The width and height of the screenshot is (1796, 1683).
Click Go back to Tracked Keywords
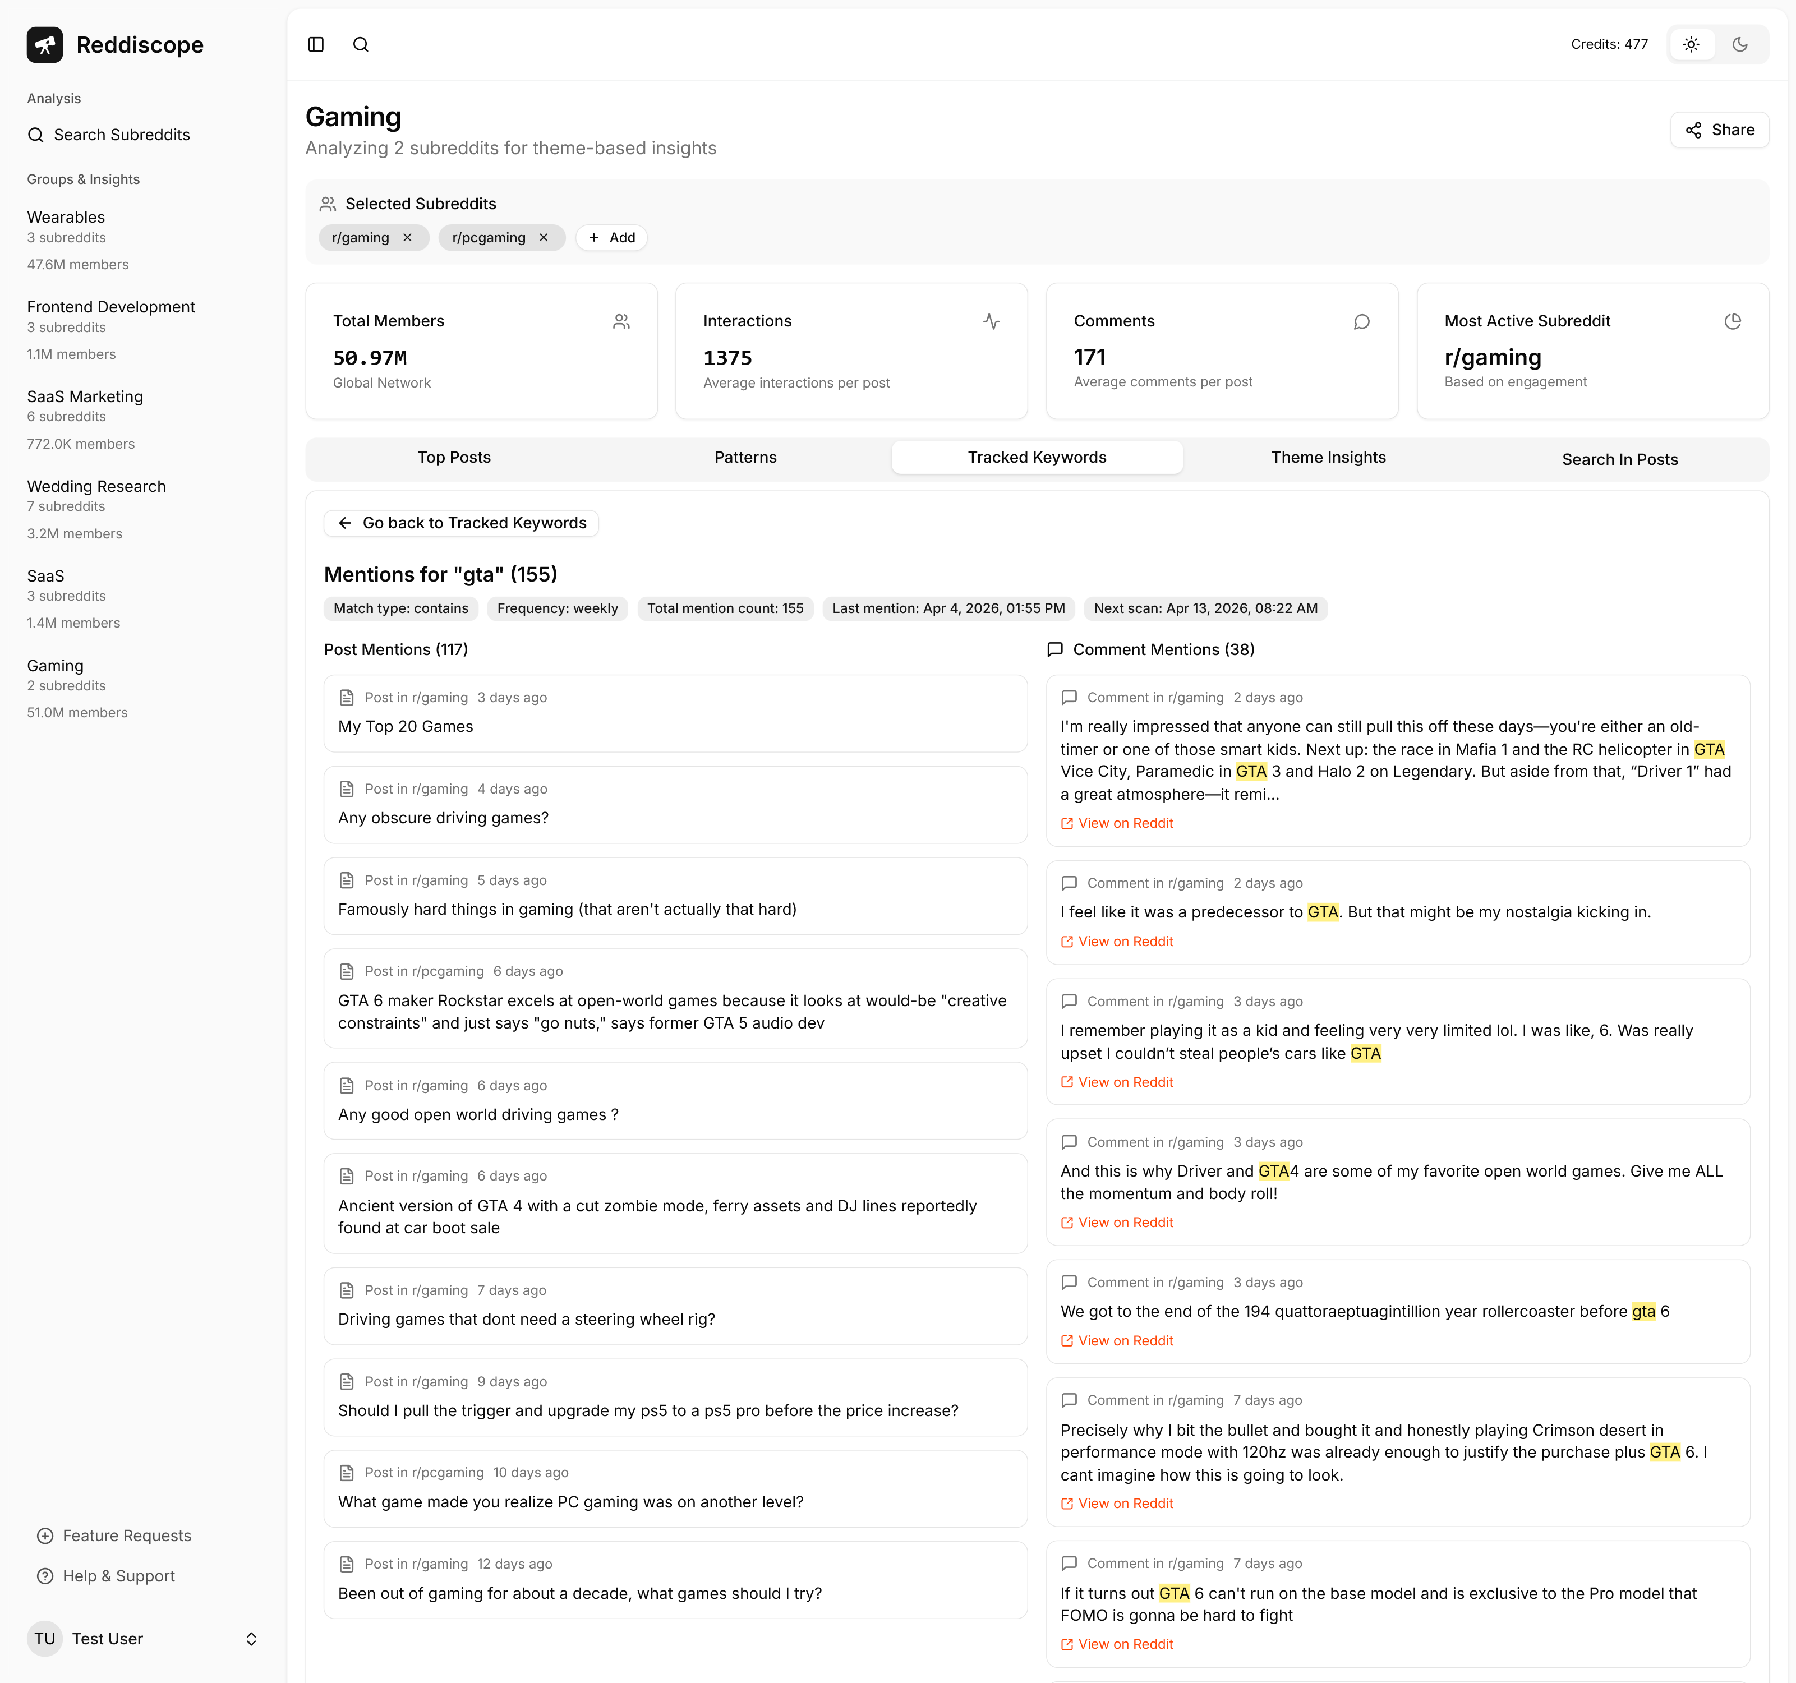[460, 522]
